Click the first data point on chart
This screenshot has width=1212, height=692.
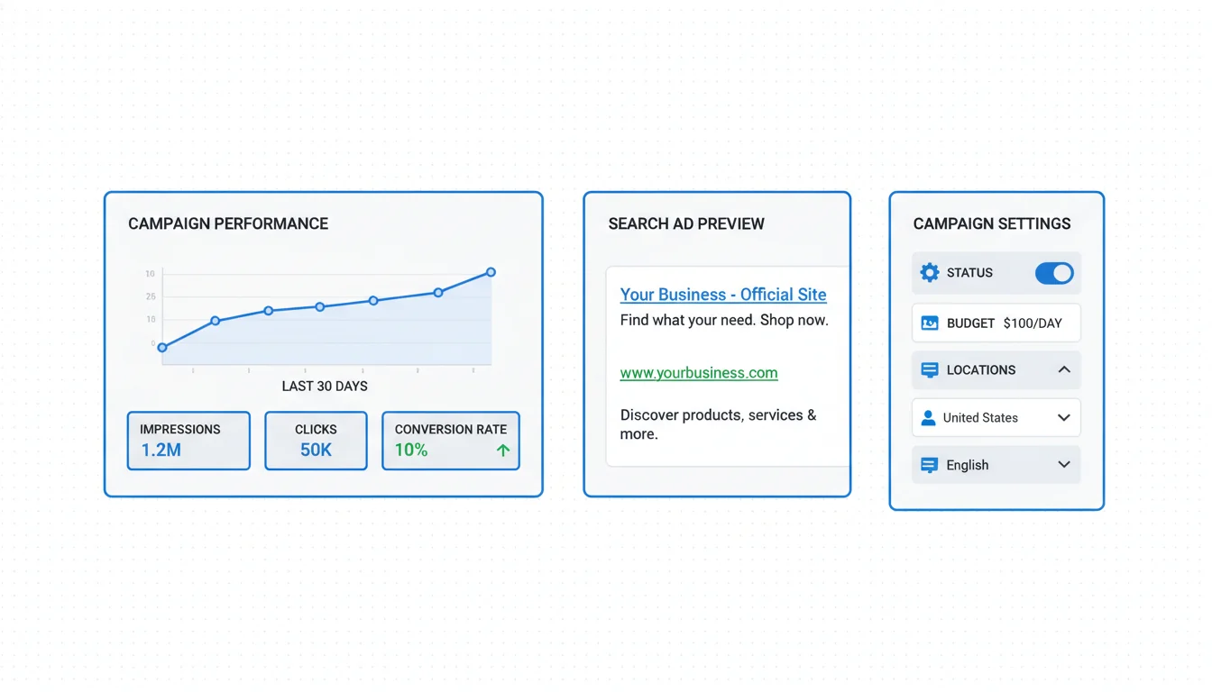[x=162, y=348]
